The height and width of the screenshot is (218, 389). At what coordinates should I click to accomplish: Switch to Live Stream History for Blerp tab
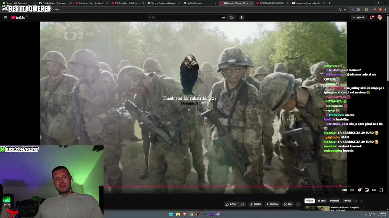tap(91, 3)
